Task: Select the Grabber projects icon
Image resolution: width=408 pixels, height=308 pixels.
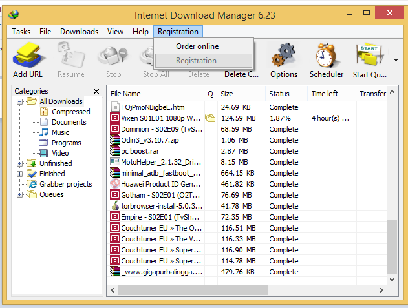Action: 32,184
